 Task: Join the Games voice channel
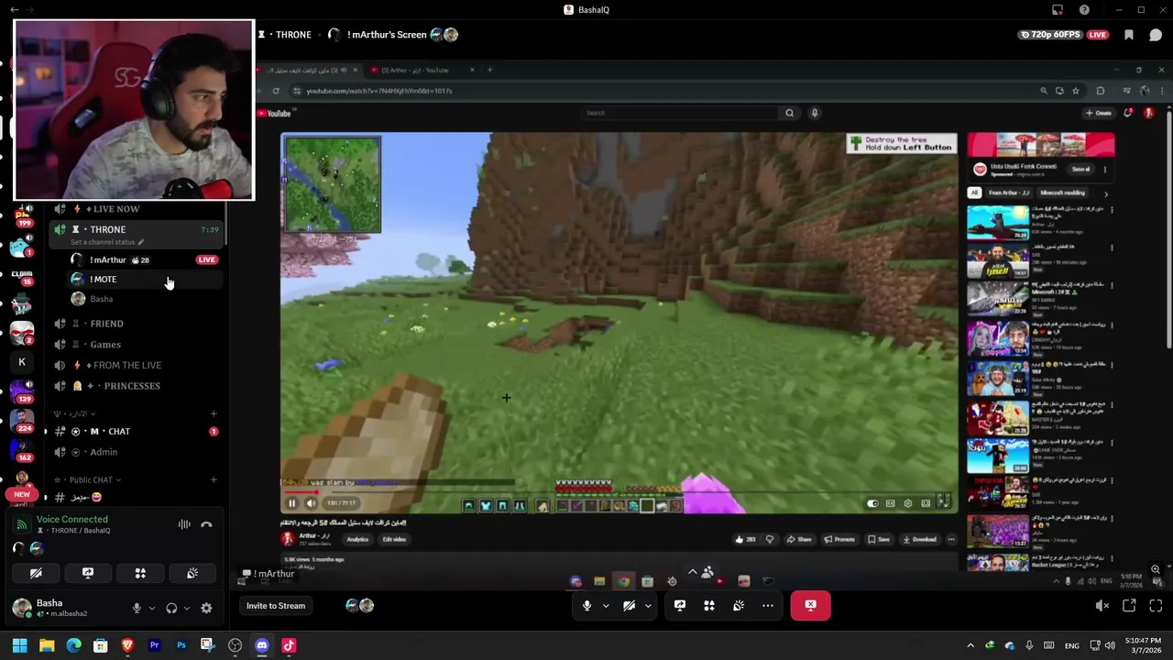coord(136,345)
